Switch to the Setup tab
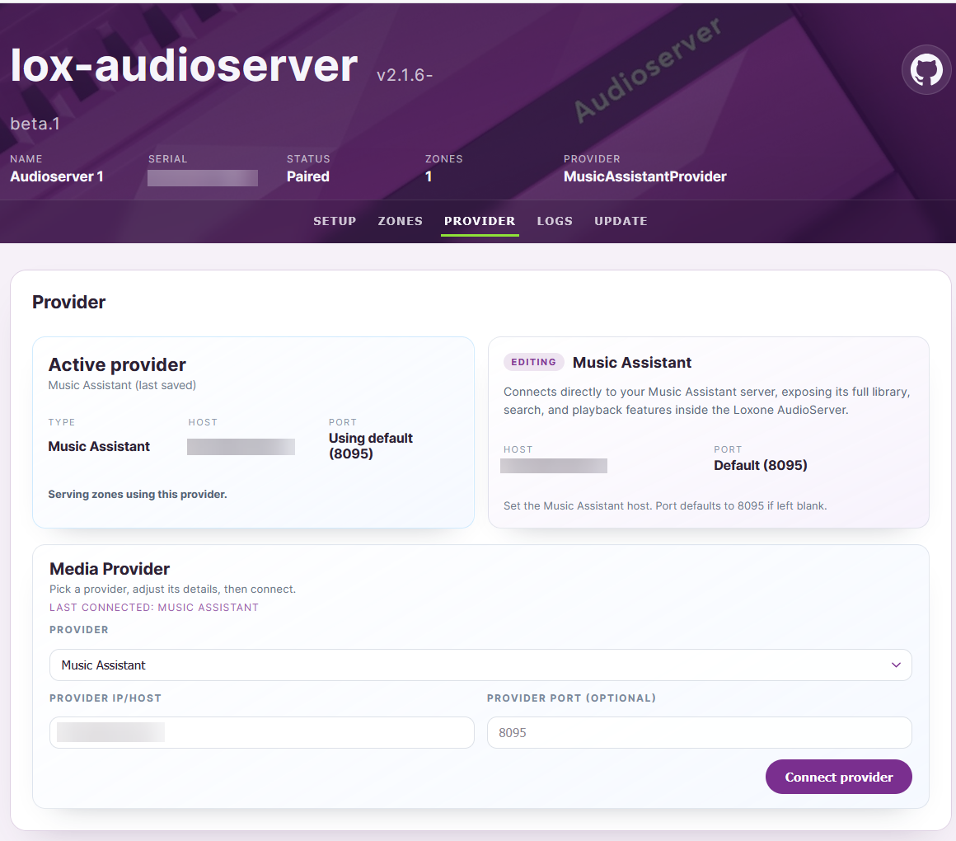This screenshot has height=841, width=956. point(335,221)
